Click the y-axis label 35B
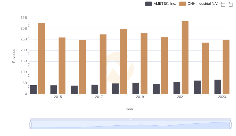The width and height of the screenshot is (236, 136). (x=24, y=18)
